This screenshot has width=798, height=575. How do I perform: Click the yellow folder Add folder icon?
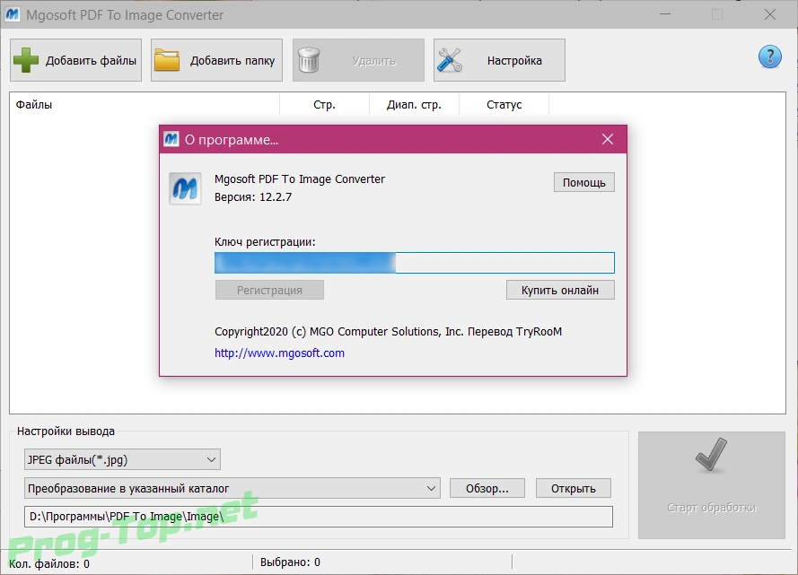(x=167, y=60)
